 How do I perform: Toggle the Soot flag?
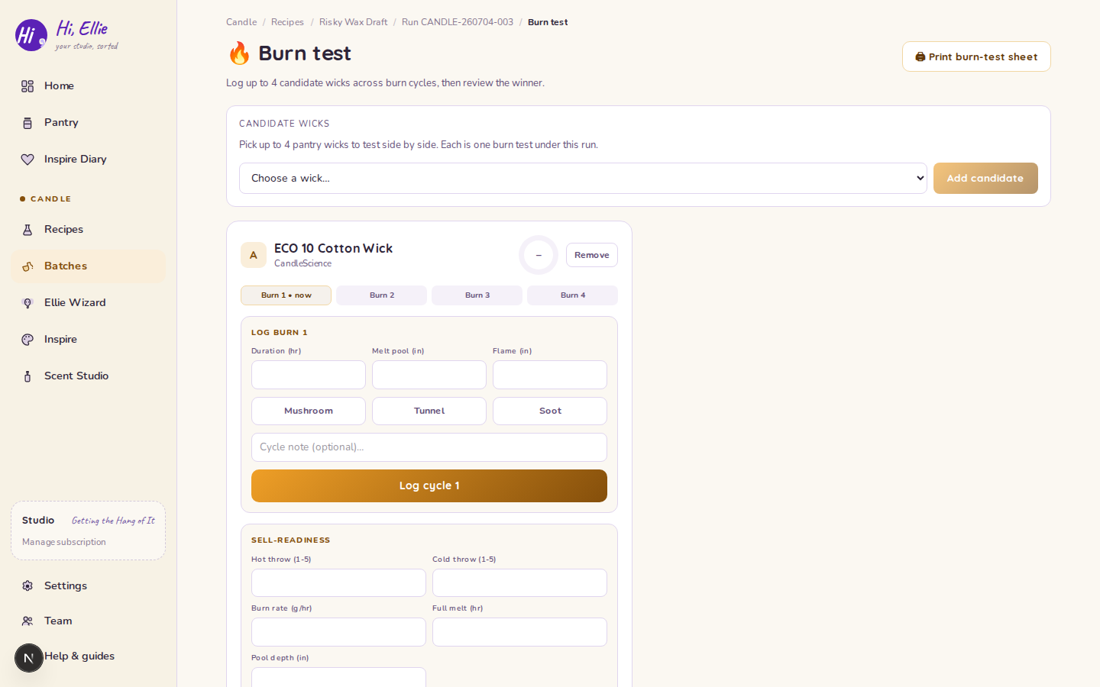550,411
